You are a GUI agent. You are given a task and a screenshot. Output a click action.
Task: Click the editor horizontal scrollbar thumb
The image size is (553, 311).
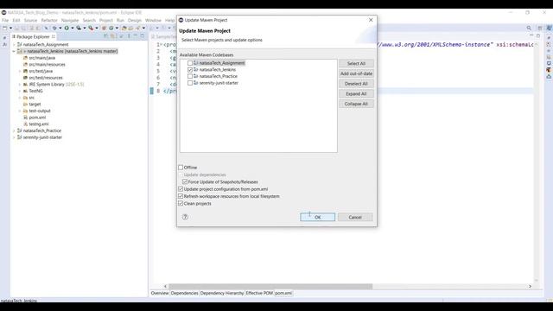270,286
